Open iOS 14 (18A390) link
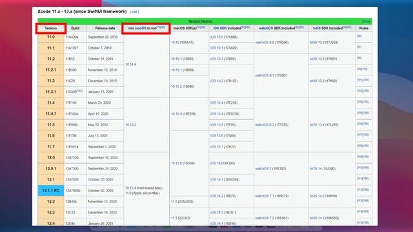The height and width of the screenshot is (232, 413). (223, 163)
